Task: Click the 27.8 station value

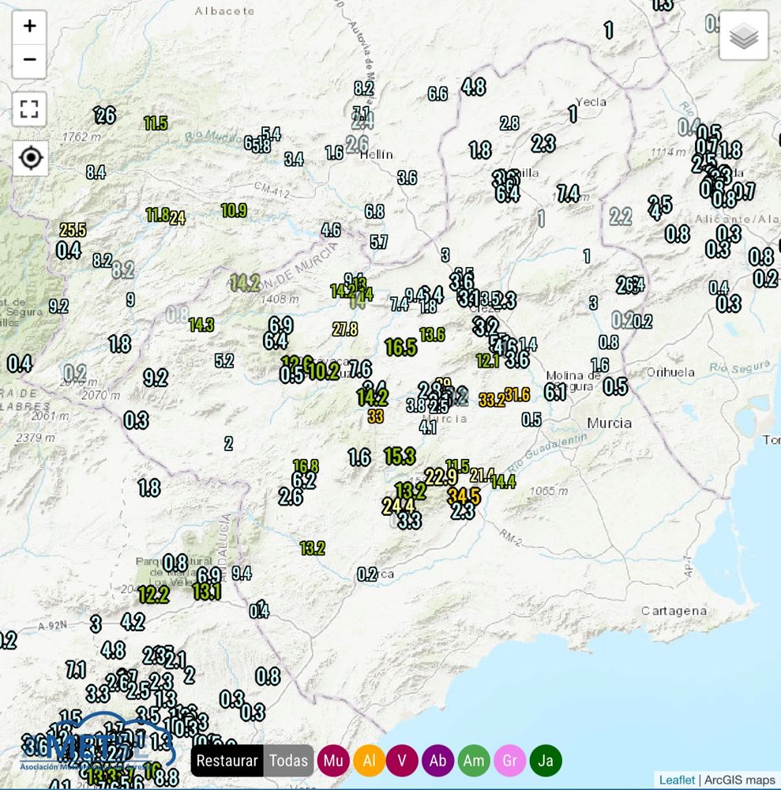Action: click(x=345, y=329)
